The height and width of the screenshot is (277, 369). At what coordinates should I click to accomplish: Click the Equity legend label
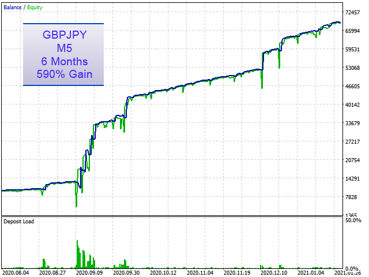point(35,8)
